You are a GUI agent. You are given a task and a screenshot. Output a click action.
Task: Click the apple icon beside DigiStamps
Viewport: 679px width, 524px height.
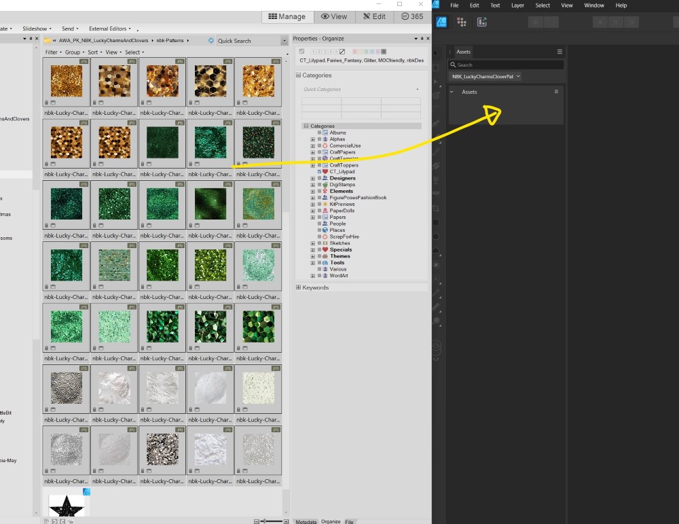pos(325,185)
